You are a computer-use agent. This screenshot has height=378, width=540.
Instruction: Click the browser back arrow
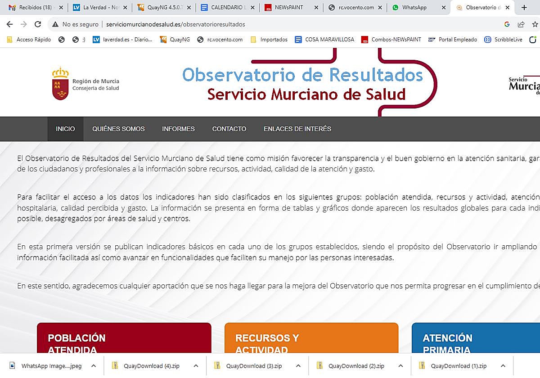9,24
